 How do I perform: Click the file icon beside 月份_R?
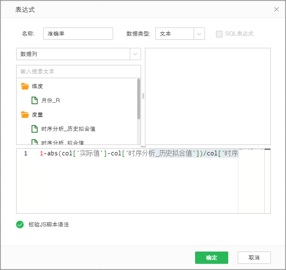point(34,100)
